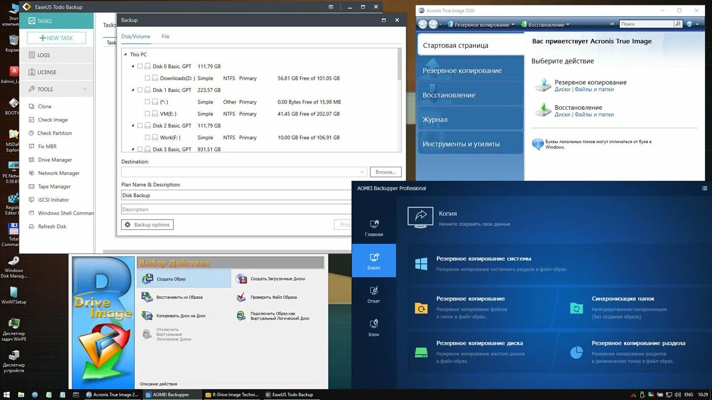Open Откат section in AOMEI Backupper

click(374, 294)
